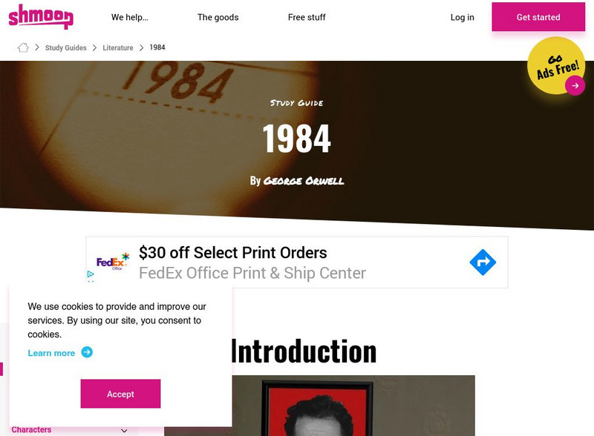This screenshot has width=594, height=436.
Task: Open the We help... menu
Action: (x=130, y=17)
